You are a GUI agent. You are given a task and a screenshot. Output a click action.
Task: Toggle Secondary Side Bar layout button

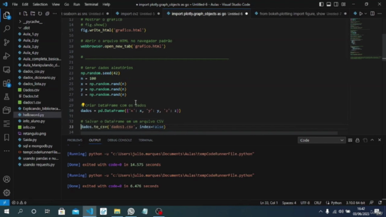[x=336, y=4]
